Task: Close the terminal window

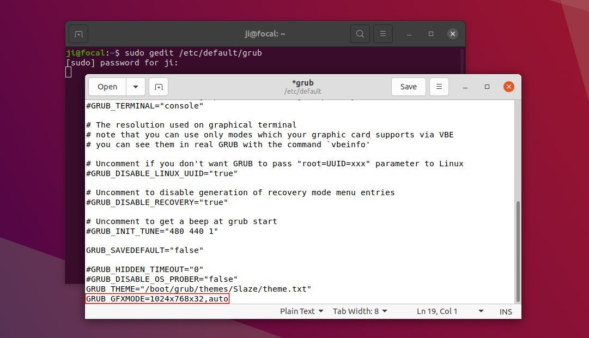Action: click(453, 34)
